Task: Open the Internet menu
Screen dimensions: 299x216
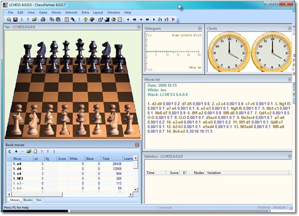Action: (71, 12)
